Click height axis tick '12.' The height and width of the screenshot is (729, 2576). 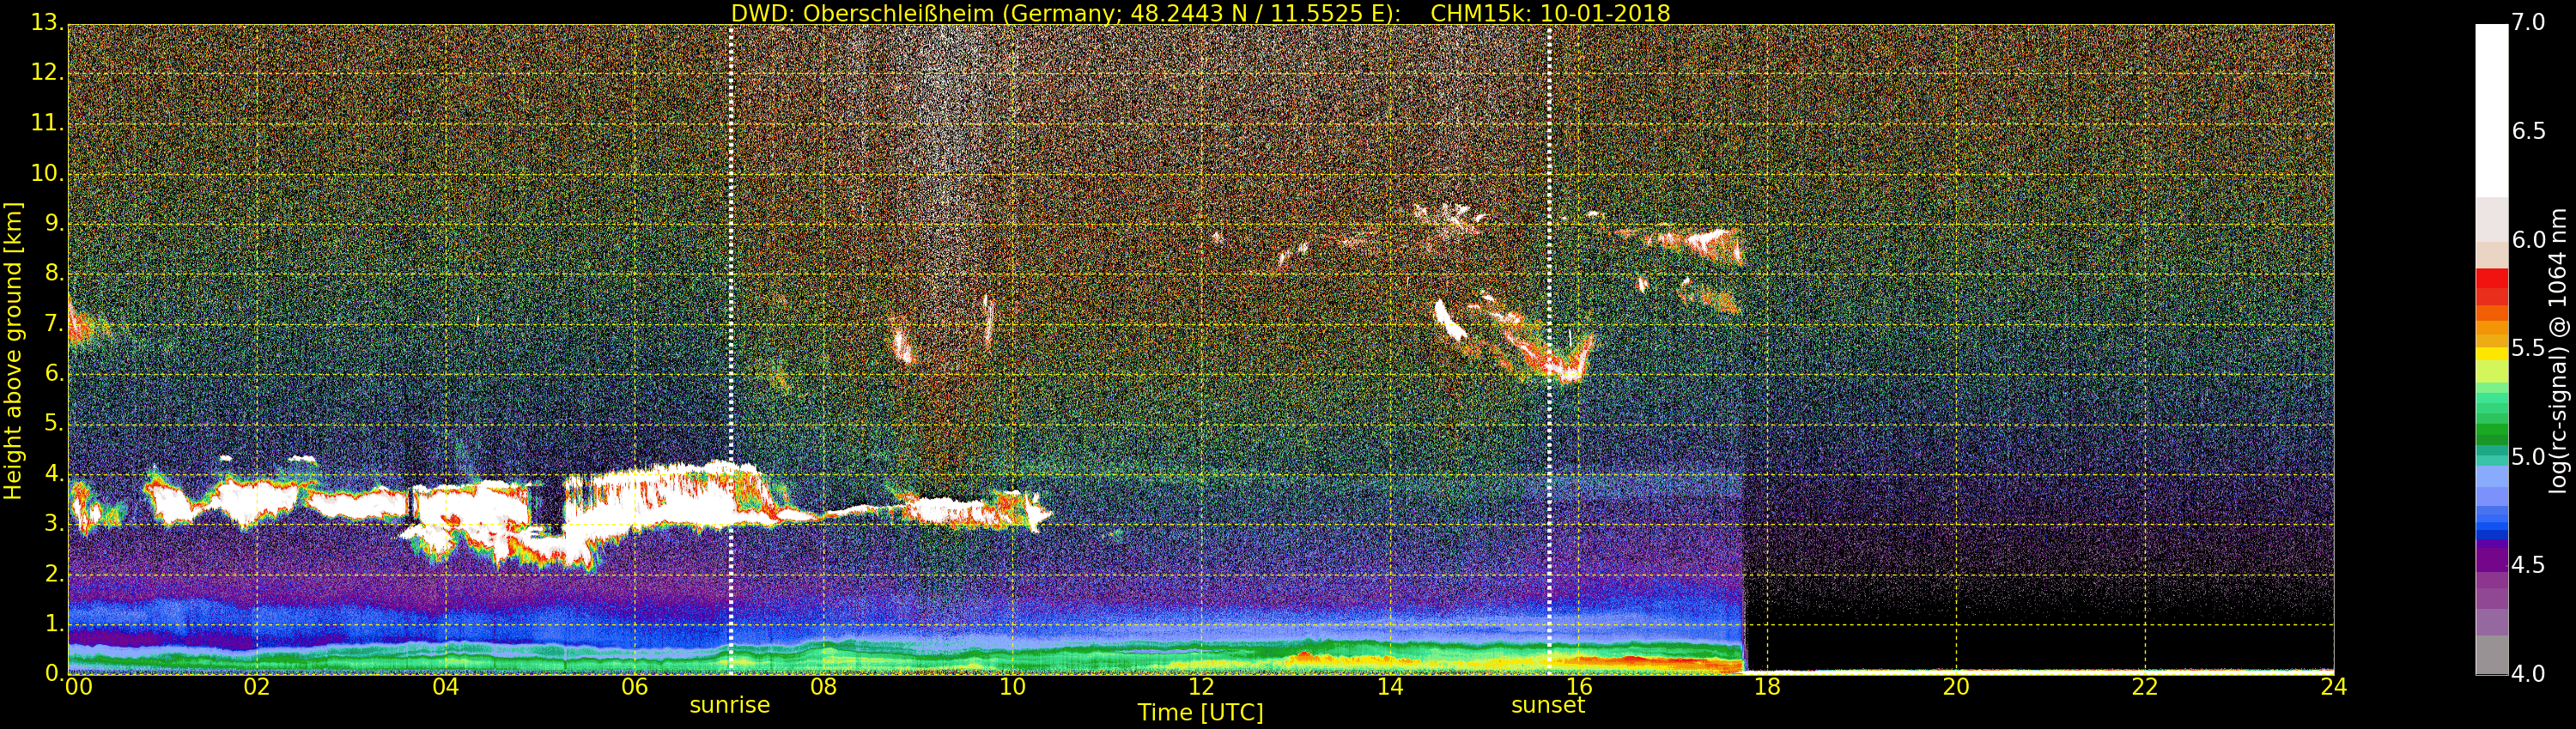tap(47, 72)
